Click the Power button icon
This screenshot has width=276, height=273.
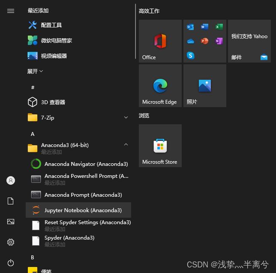(11, 263)
